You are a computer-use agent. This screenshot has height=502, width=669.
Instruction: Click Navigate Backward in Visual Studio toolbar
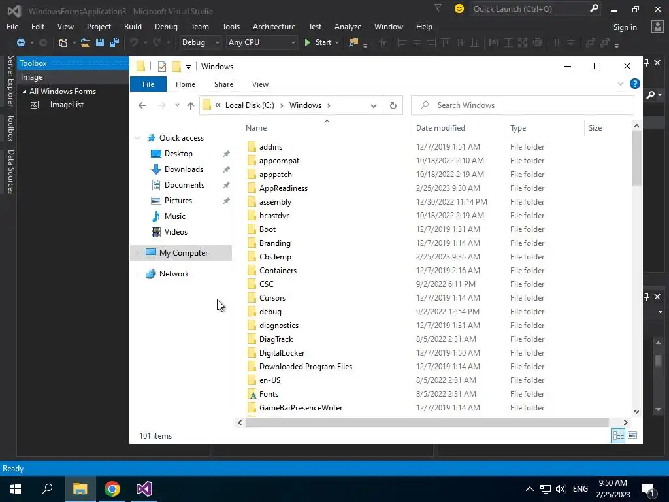[20, 42]
